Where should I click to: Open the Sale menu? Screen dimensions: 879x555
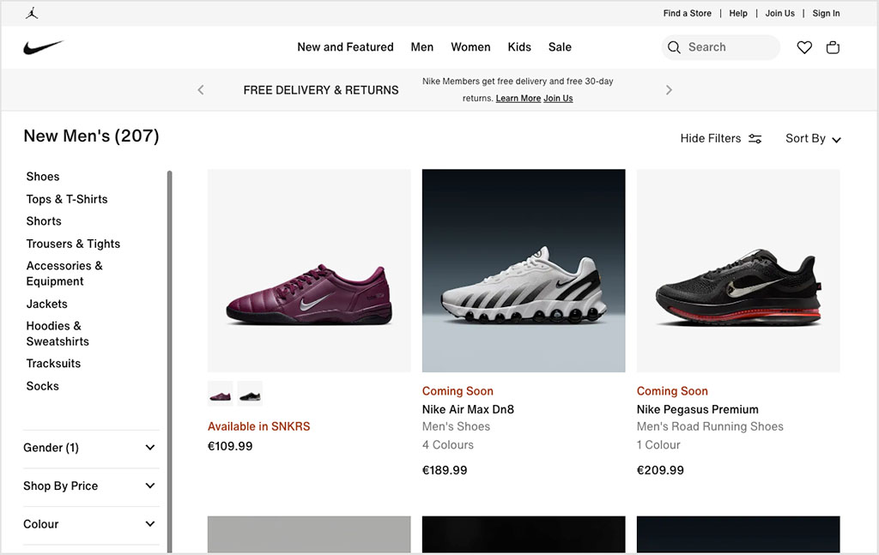click(560, 47)
